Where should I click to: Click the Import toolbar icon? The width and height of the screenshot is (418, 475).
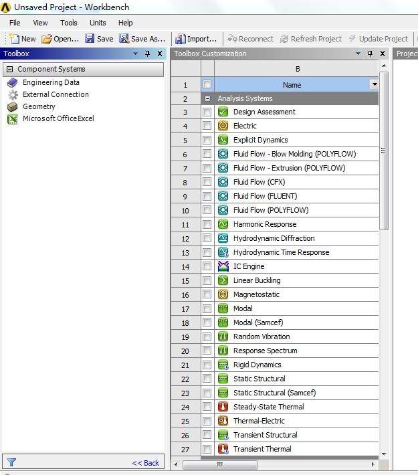tap(181, 39)
